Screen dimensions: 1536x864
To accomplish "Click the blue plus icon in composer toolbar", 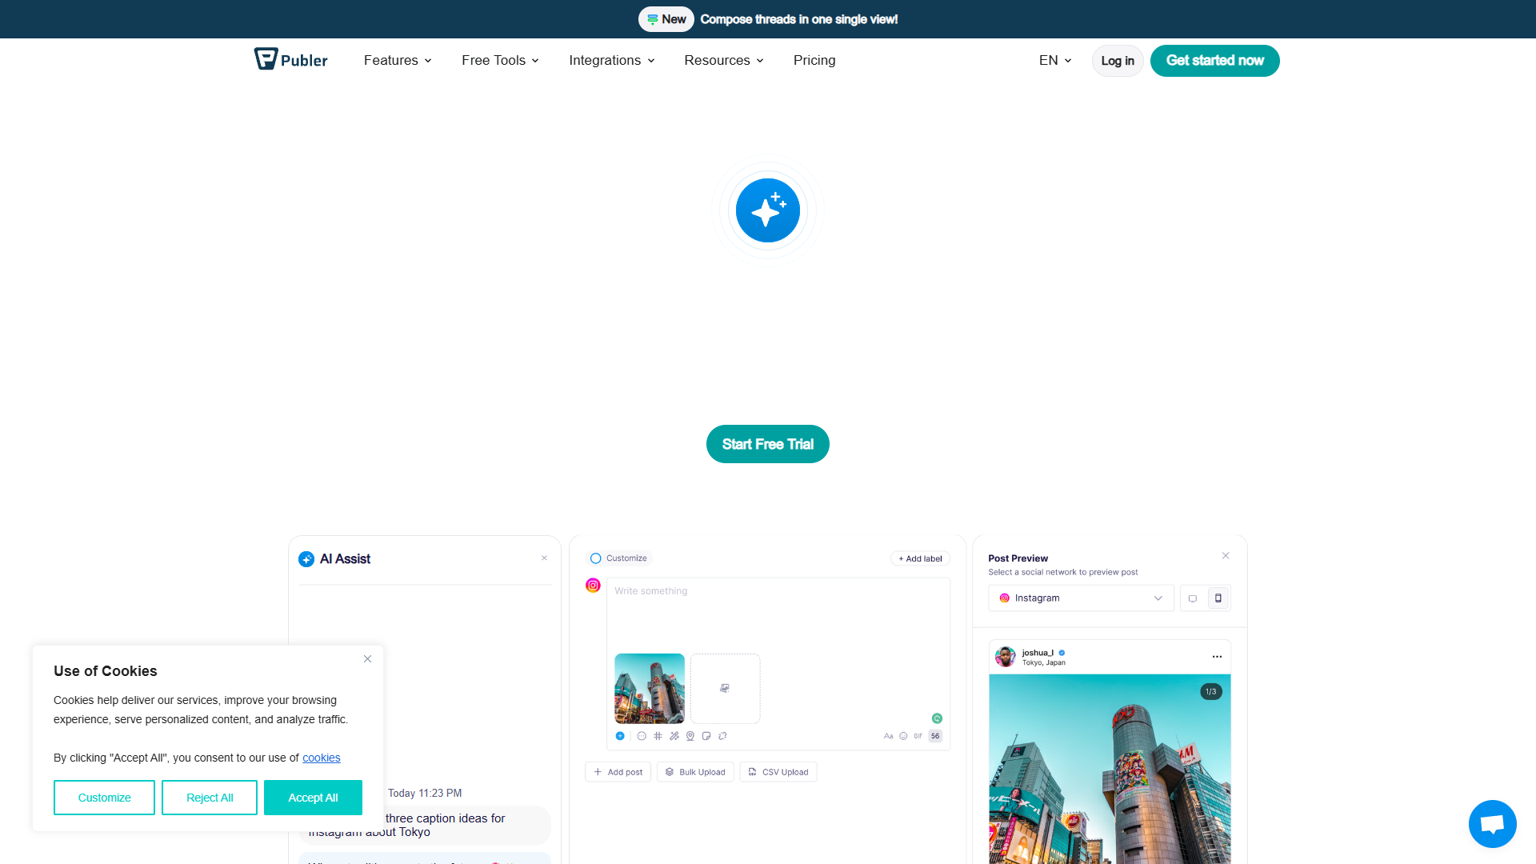I will (x=620, y=736).
